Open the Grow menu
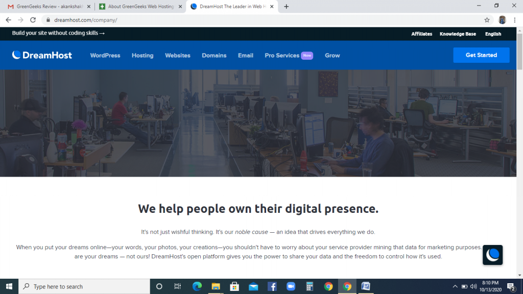523x294 pixels. tap(332, 55)
